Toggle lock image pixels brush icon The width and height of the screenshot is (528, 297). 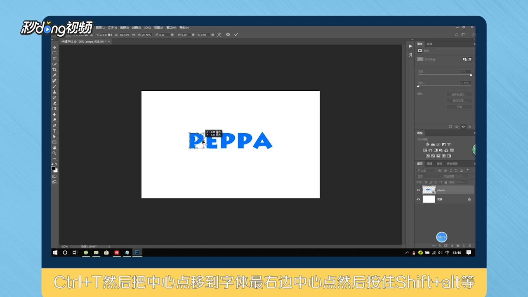coord(431,182)
